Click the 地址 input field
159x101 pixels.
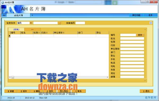pyautogui.click(x=132, y=73)
